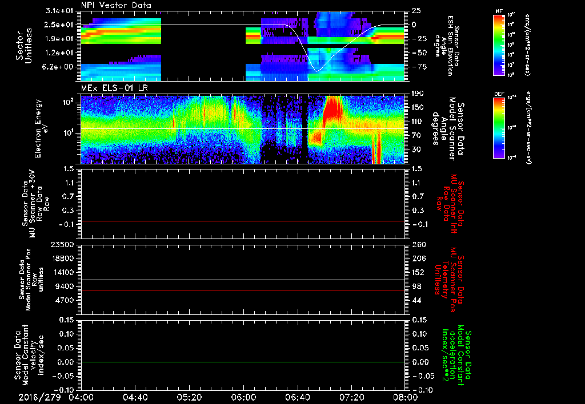Click the 152 telemetry tick on right axis
This screenshot has width=585, height=404.
419,272
